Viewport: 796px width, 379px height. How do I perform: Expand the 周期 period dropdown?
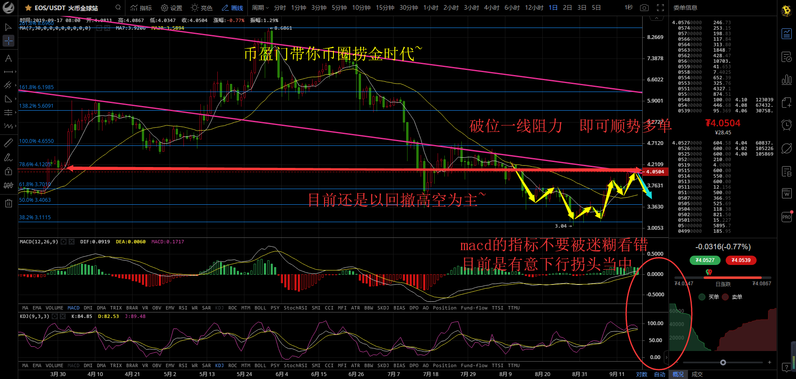tap(260, 8)
